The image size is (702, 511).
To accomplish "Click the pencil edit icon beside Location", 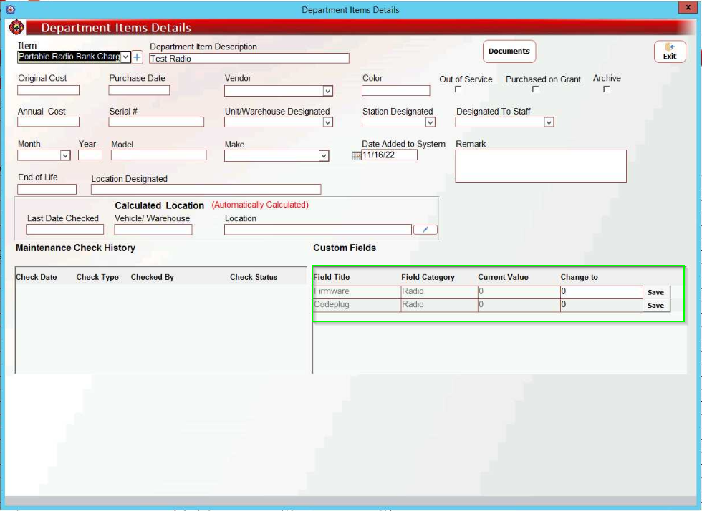I will [x=425, y=230].
